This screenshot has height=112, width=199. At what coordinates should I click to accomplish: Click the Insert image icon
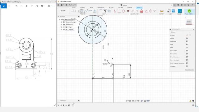[x=173, y=11]
